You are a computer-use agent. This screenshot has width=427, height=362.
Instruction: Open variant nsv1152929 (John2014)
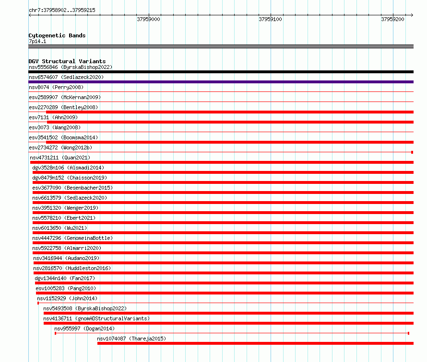tap(67, 298)
